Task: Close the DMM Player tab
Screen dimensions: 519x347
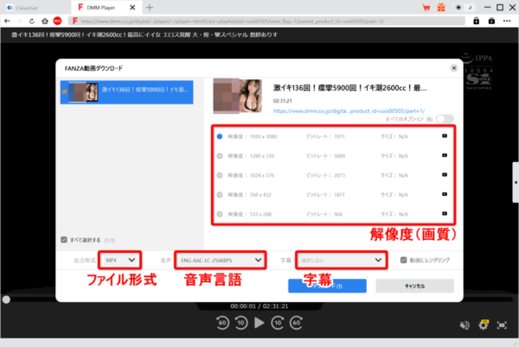Action: 132,7
